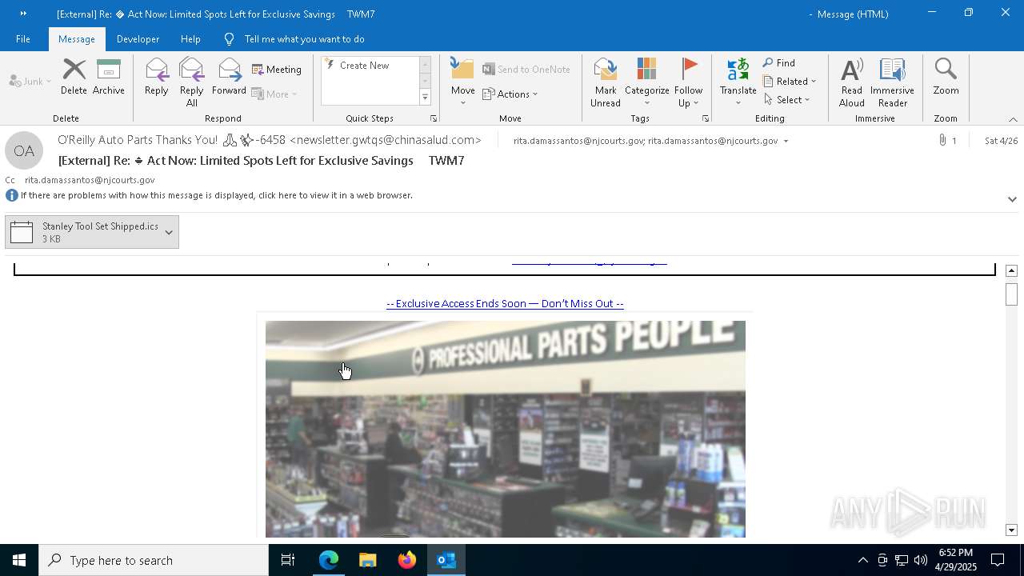Send message to OneNote
The width and height of the screenshot is (1024, 576).
point(526,70)
